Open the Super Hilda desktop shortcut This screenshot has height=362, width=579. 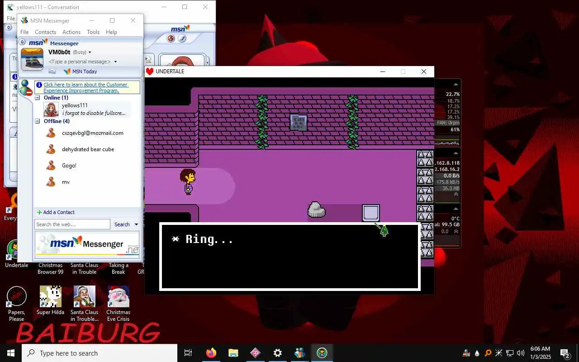pyautogui.click(x=50, y=301)
